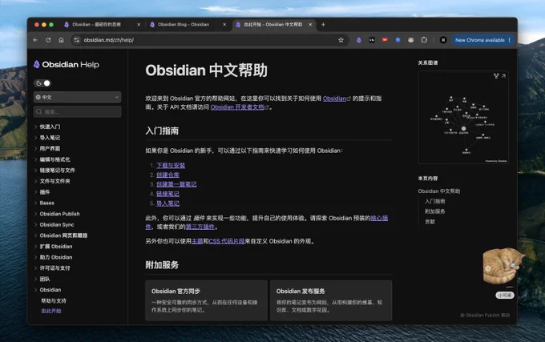Open the purple Obsidian extension icon
Screen dimensions: 545x342
pos(359,40)
